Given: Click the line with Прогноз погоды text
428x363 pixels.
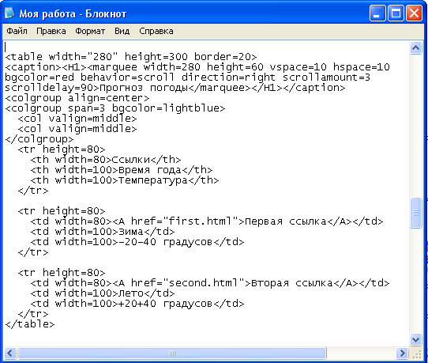Looking at the screenshot, I should tap(175, 88).
